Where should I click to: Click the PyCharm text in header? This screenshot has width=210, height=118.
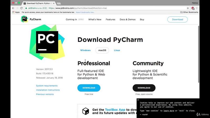click(x=35, y=19)
